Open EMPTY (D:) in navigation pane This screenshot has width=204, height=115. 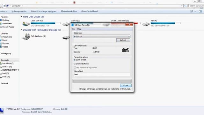(7, 67)
